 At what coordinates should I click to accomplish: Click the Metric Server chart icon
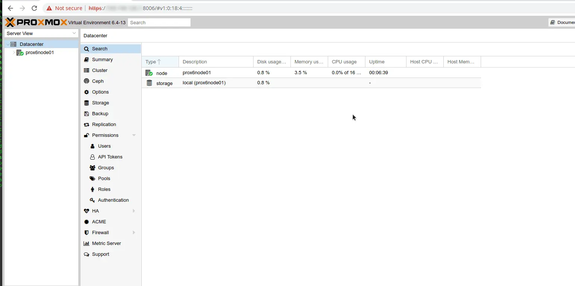point(87,243)
